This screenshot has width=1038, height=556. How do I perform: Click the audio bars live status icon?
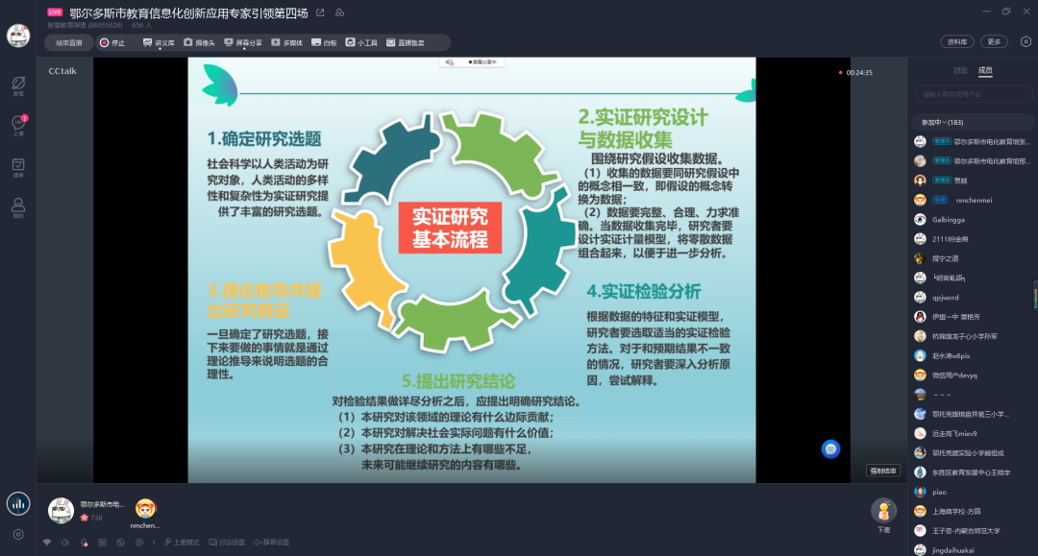(18, 504)
